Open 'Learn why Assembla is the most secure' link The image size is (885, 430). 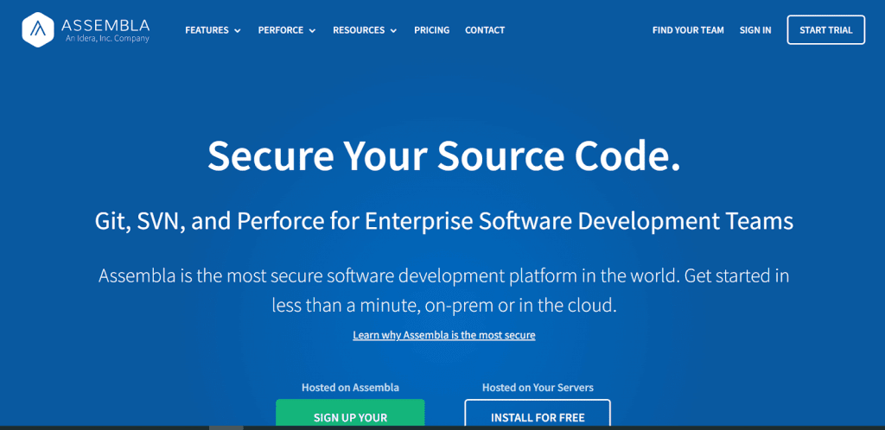(444, 335)
